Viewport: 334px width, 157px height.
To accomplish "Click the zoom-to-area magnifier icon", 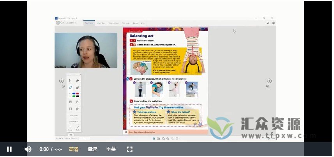I will point(163,138).
